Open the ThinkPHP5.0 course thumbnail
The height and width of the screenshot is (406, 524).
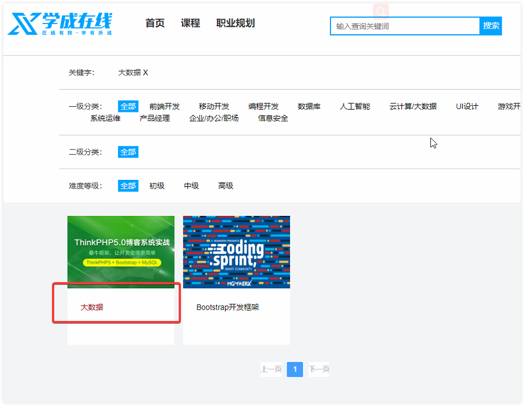click(x=121, y=252)
